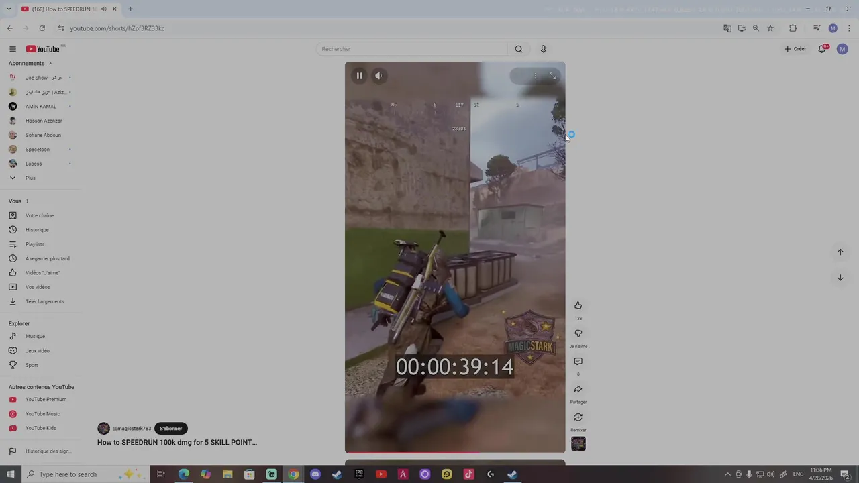Open a new Chrome tab
The image size is (859, 483).
tap(130, 9)
